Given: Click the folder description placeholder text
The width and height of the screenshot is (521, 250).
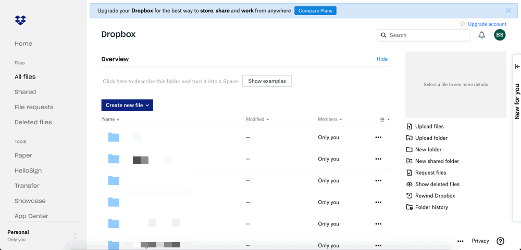Looking at the screenshot, I should pos(170,81).
